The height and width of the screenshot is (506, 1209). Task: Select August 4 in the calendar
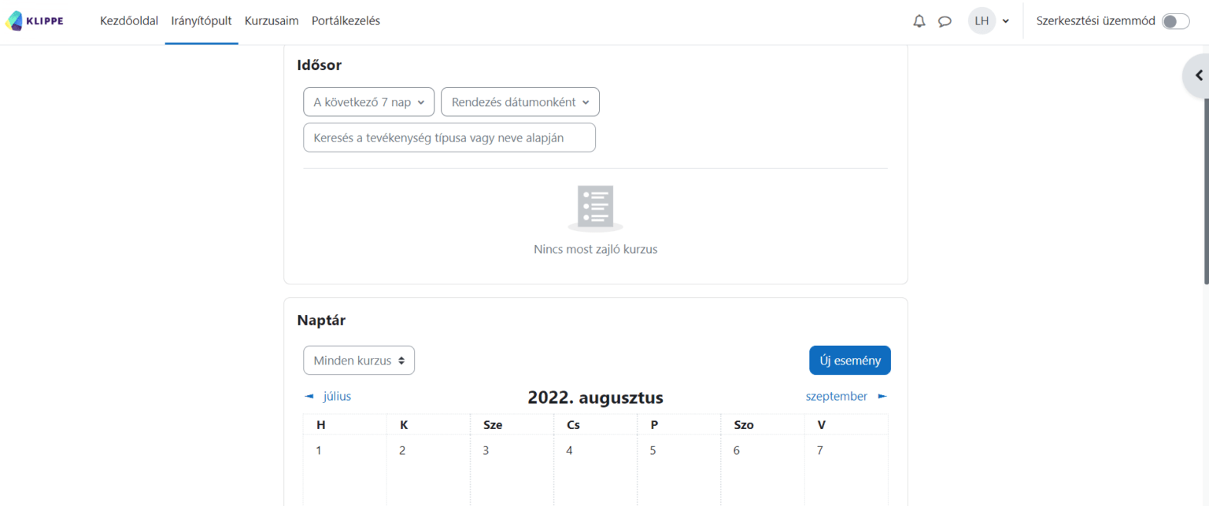[x=570, y=451]
